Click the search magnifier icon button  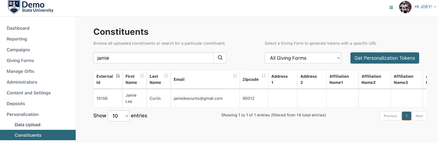(x=220, y=58)
